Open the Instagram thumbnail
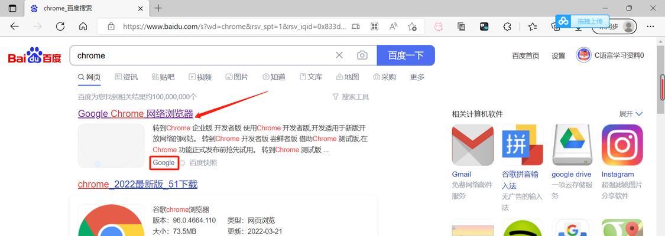The width and height of the screenshot is (665, 236). click(622, 145)
